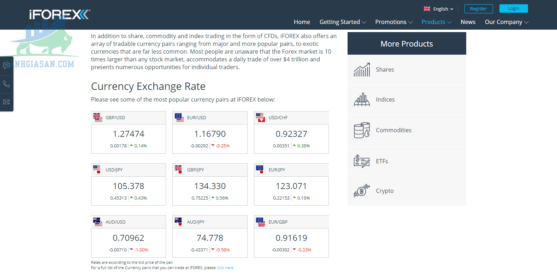This screenshot has width=557, height=274.
Task: Click red down arrow in EUR/GBP card
Action: [x=294, y=249]
